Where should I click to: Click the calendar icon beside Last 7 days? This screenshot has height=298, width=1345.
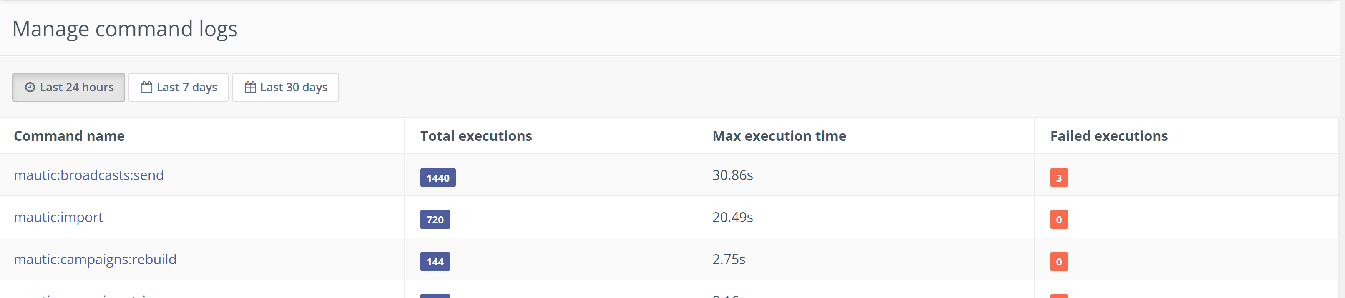tap(147, 87)
